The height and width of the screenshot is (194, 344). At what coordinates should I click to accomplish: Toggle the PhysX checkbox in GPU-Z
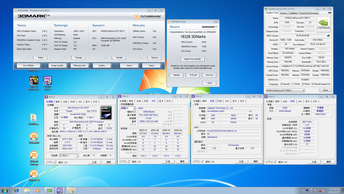click(x=302, y=84)
